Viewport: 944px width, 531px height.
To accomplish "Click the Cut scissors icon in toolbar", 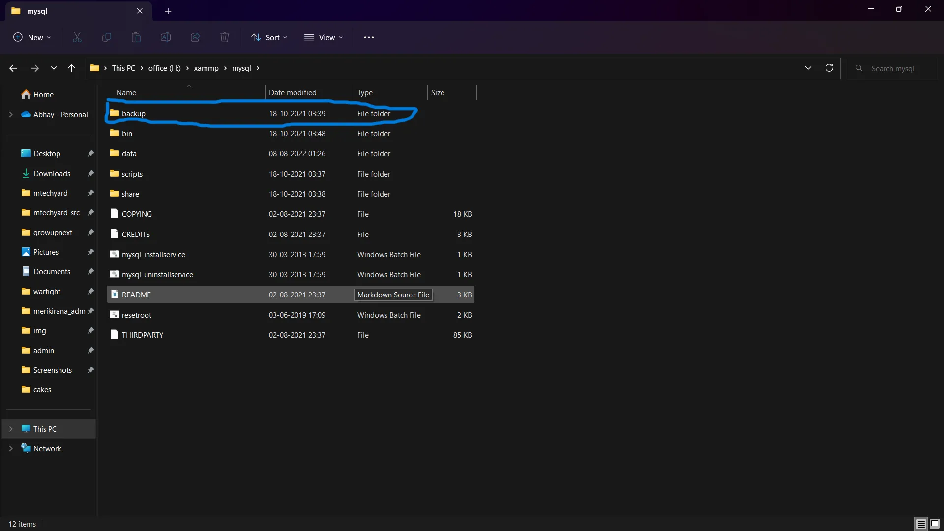I will [x=77, y=37].
